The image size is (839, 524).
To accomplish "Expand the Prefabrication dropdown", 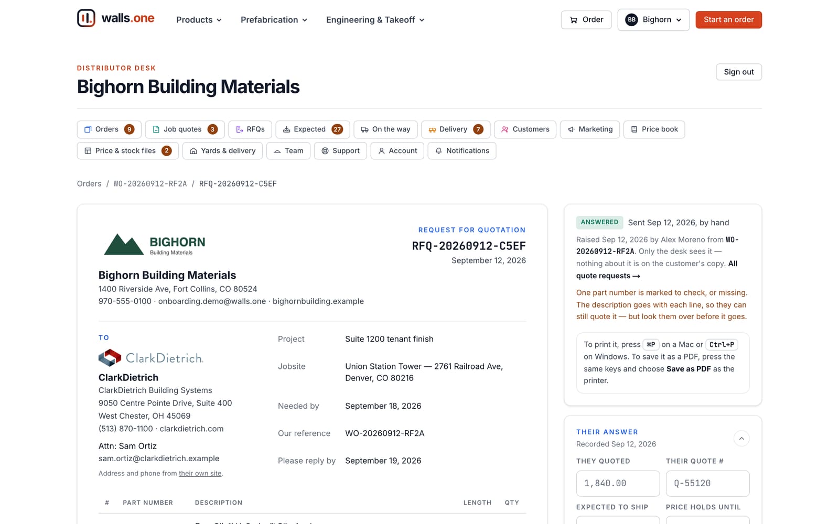I will coord(274,20).
